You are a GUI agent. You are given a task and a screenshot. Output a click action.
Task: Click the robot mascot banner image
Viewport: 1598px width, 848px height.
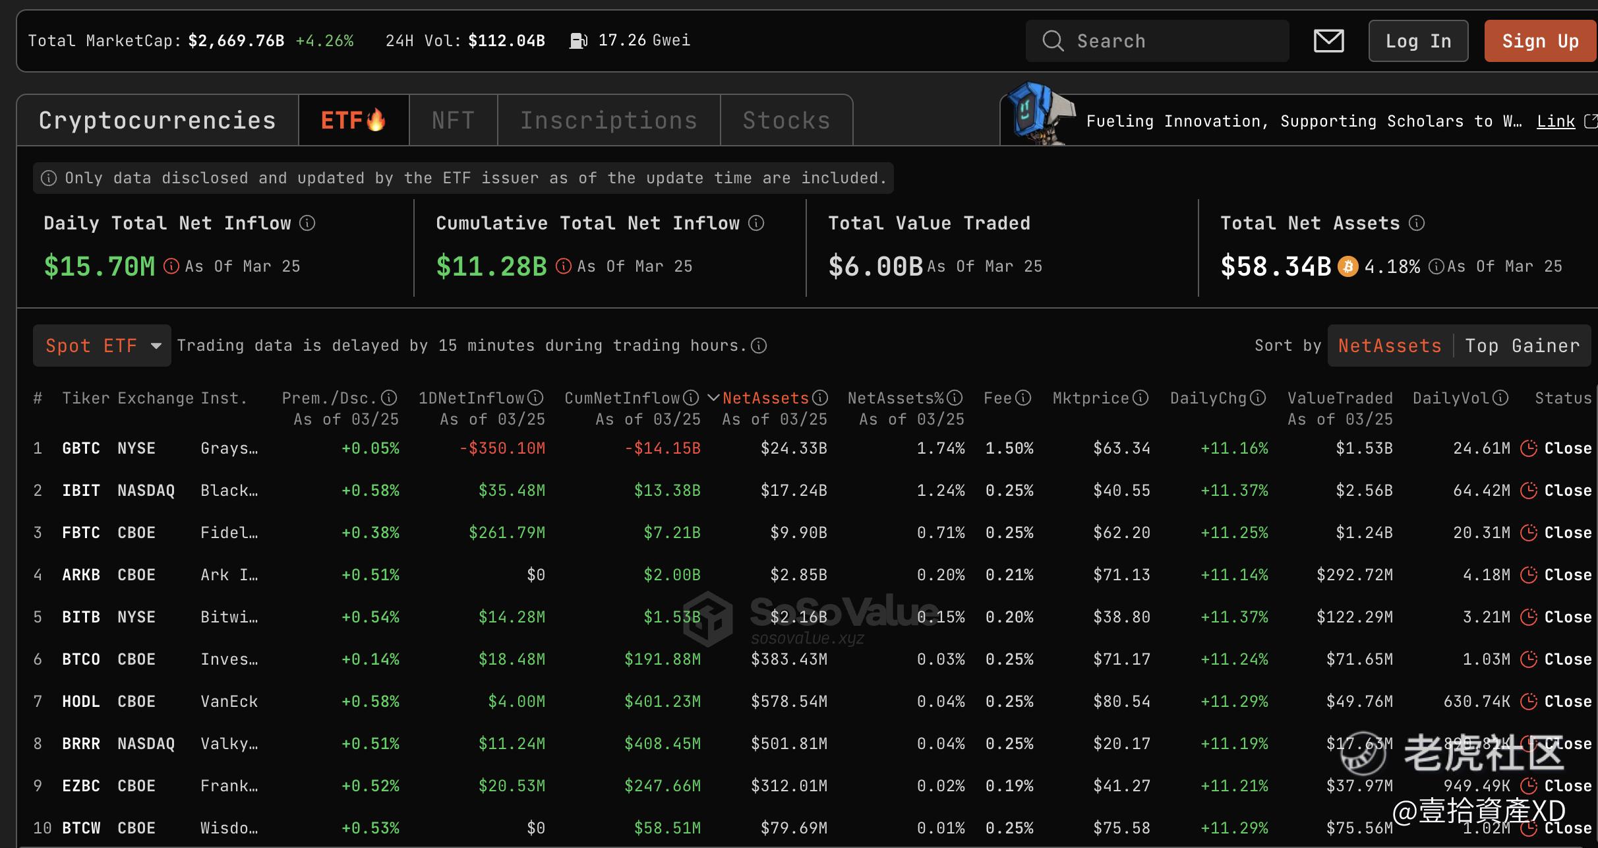1040,113
